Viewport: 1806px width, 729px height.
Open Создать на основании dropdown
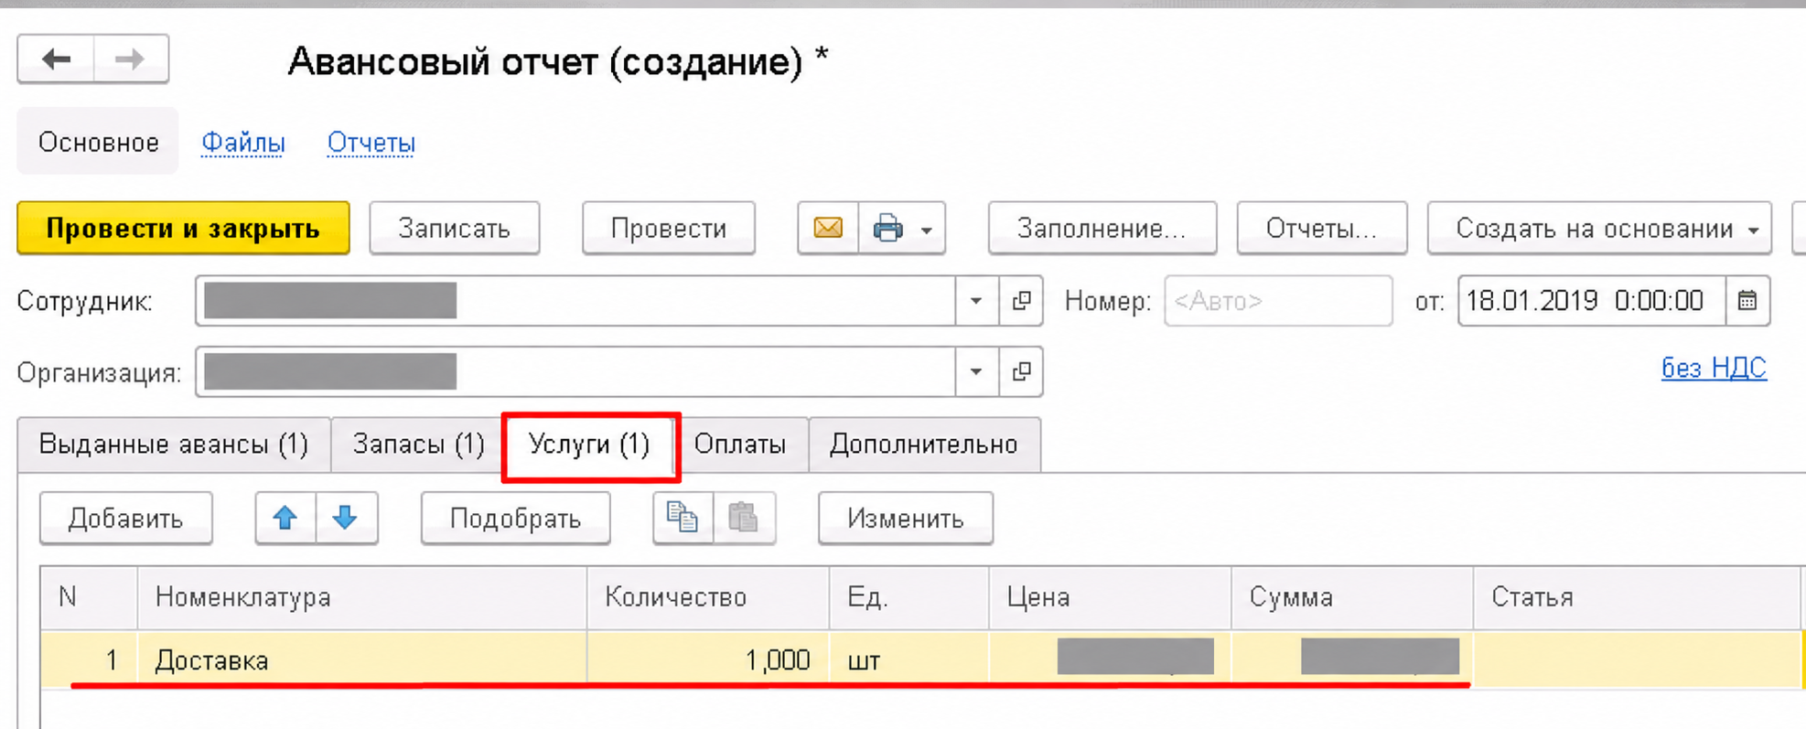[x=1599, y=228]
